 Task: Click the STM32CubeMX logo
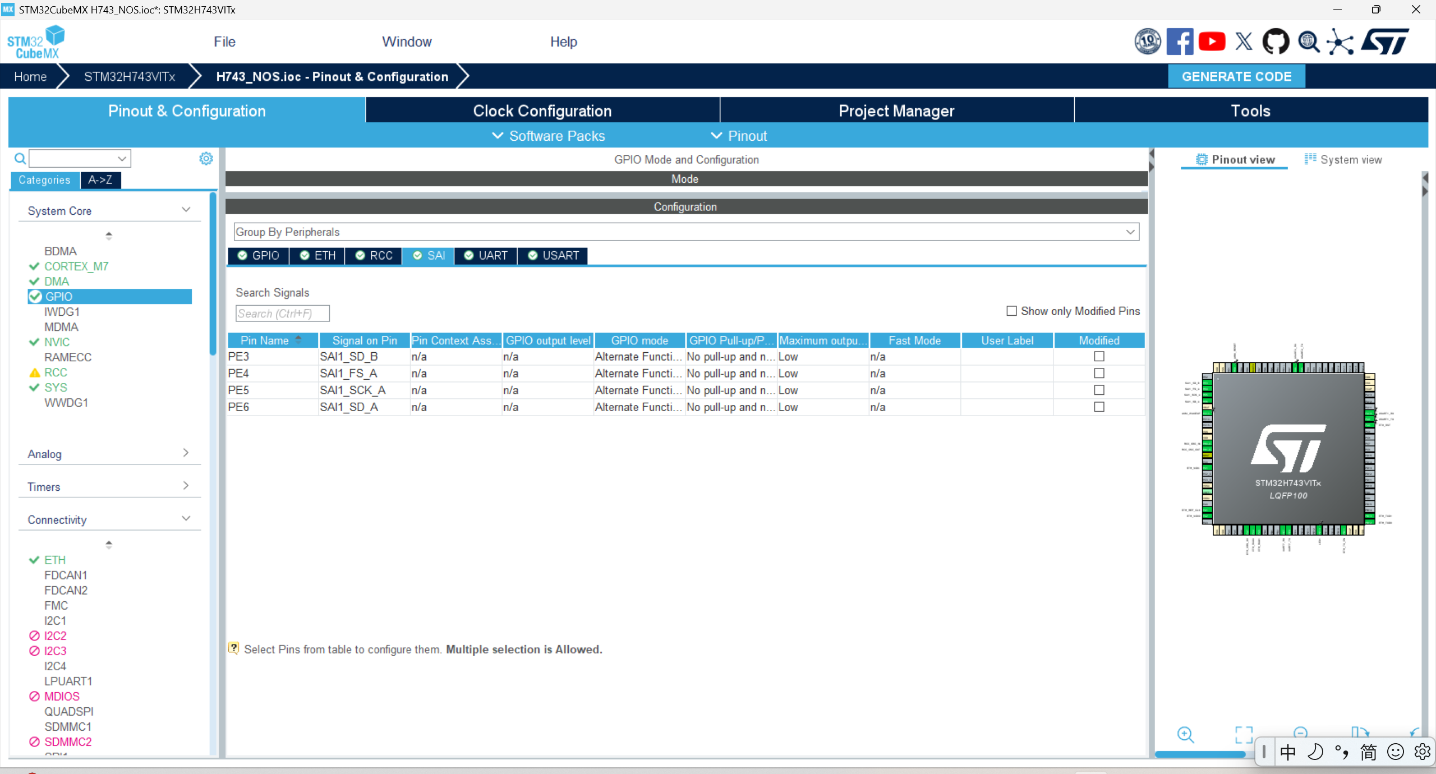(36, 42)
